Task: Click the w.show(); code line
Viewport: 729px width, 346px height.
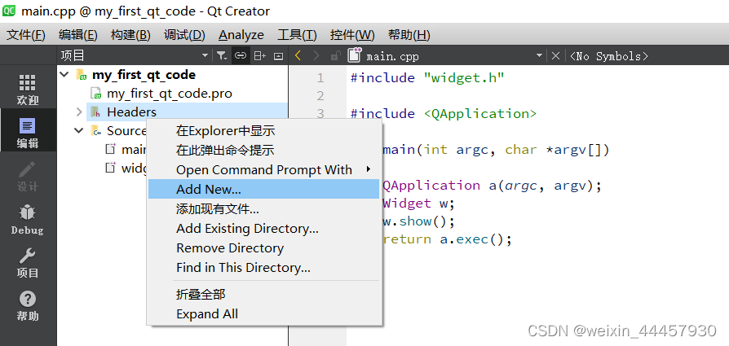Action: pyautogui.click(x=419, y=221)
